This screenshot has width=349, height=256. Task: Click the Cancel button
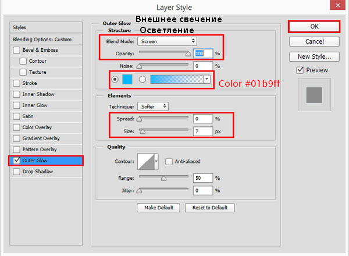click(x=314, y=41)
